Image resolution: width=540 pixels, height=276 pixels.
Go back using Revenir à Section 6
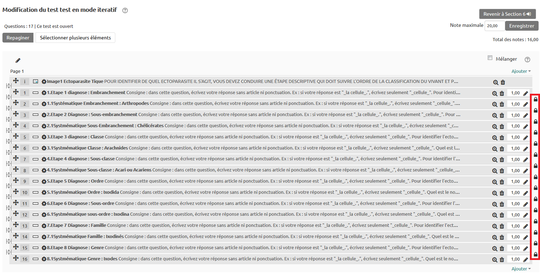pos(507,14)
